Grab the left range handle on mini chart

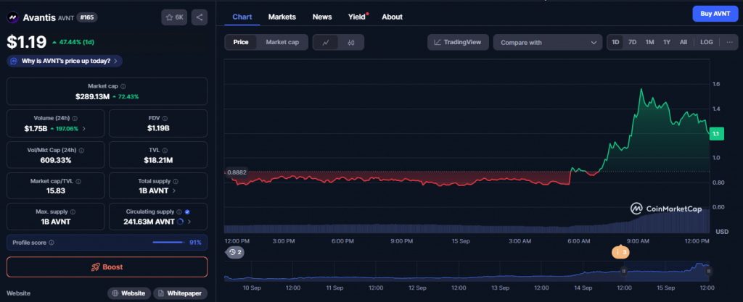click(x=623, y=271)
